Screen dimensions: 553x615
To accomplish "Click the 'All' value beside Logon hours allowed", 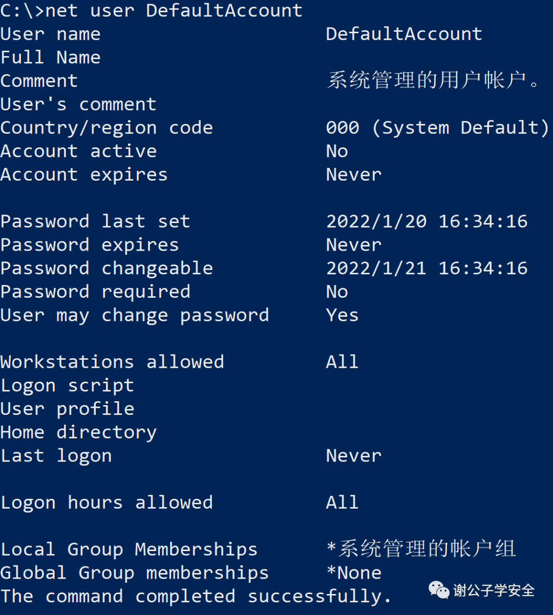I will pos(342,503).
